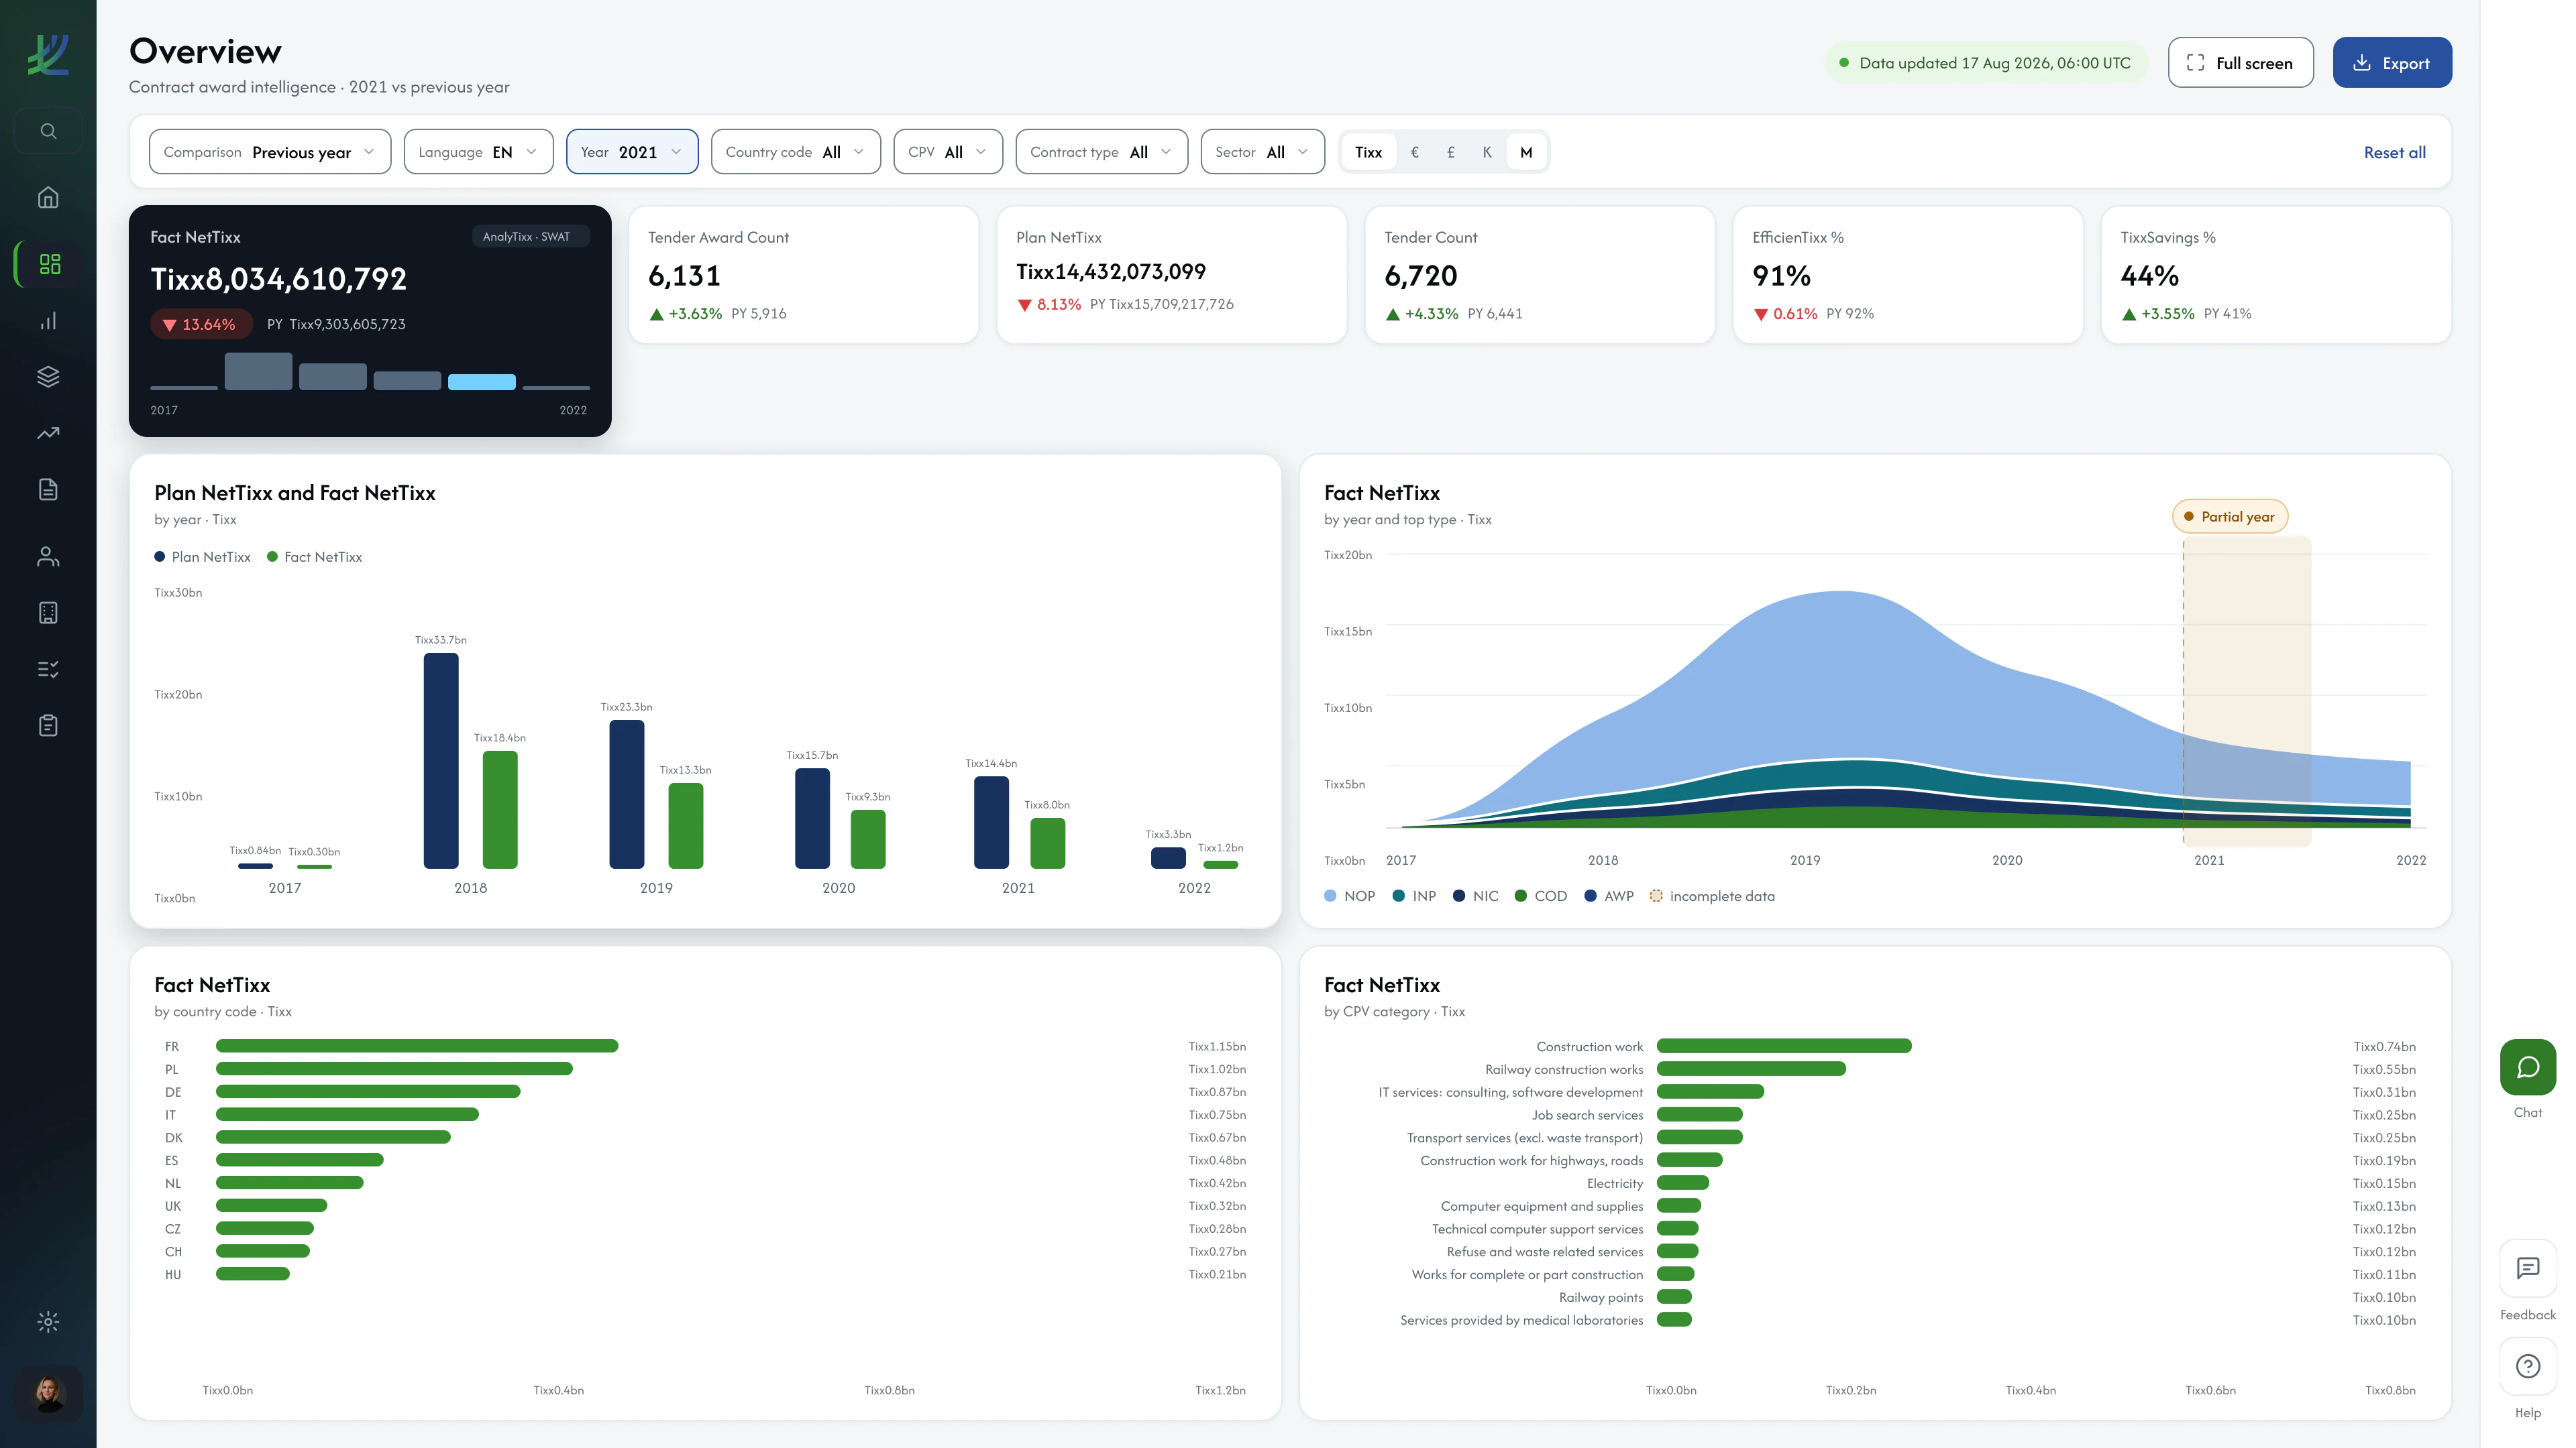Set number scale to K

1487,152
